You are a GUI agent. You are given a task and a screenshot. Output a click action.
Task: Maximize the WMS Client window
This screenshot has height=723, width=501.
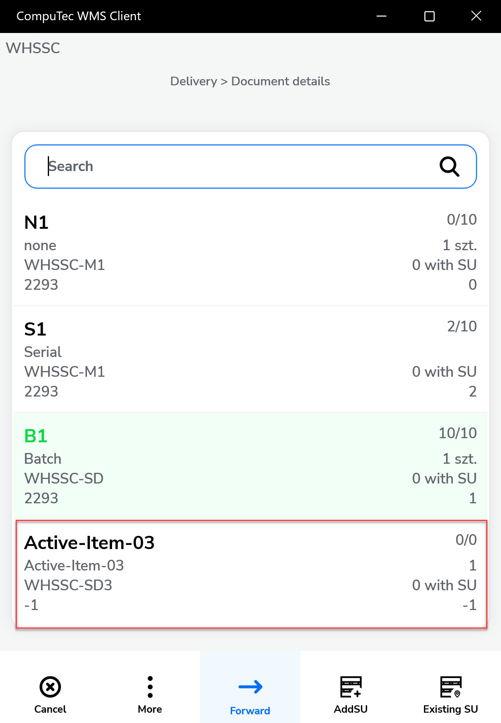(x=429, y=16)
